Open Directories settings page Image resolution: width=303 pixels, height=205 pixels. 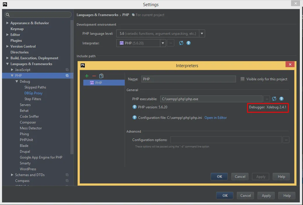point(20,52)
